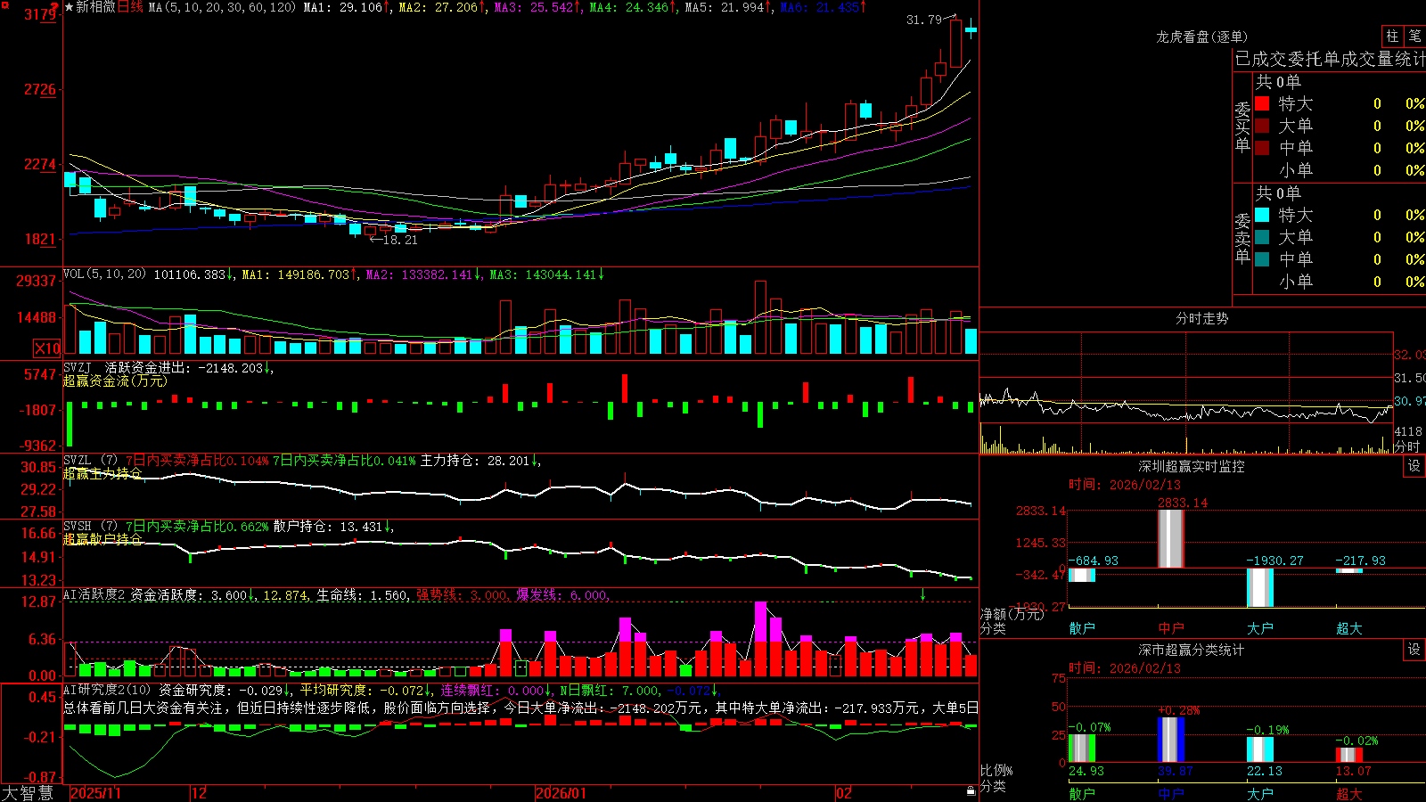The width and height of the screenshot is (1426, 802).
Task: Click the cyan 特大 sell order swatch
Action: (1262, 215)
